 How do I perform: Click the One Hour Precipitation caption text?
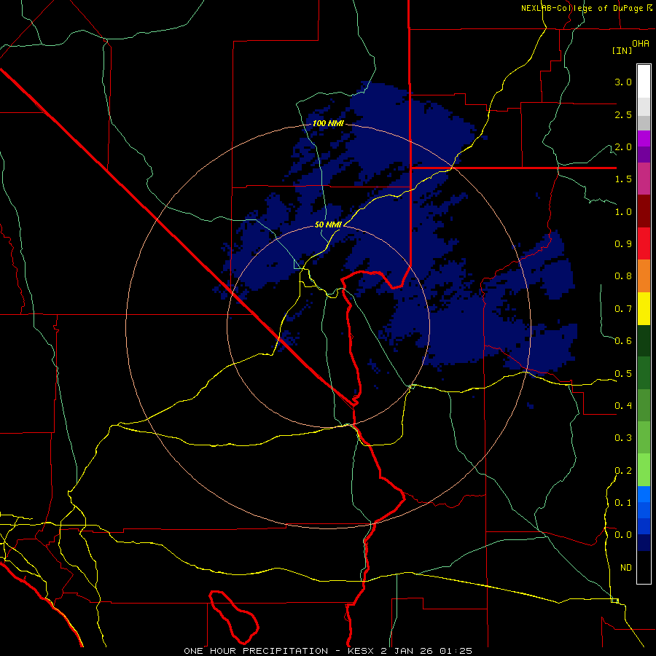pos(328,651)
